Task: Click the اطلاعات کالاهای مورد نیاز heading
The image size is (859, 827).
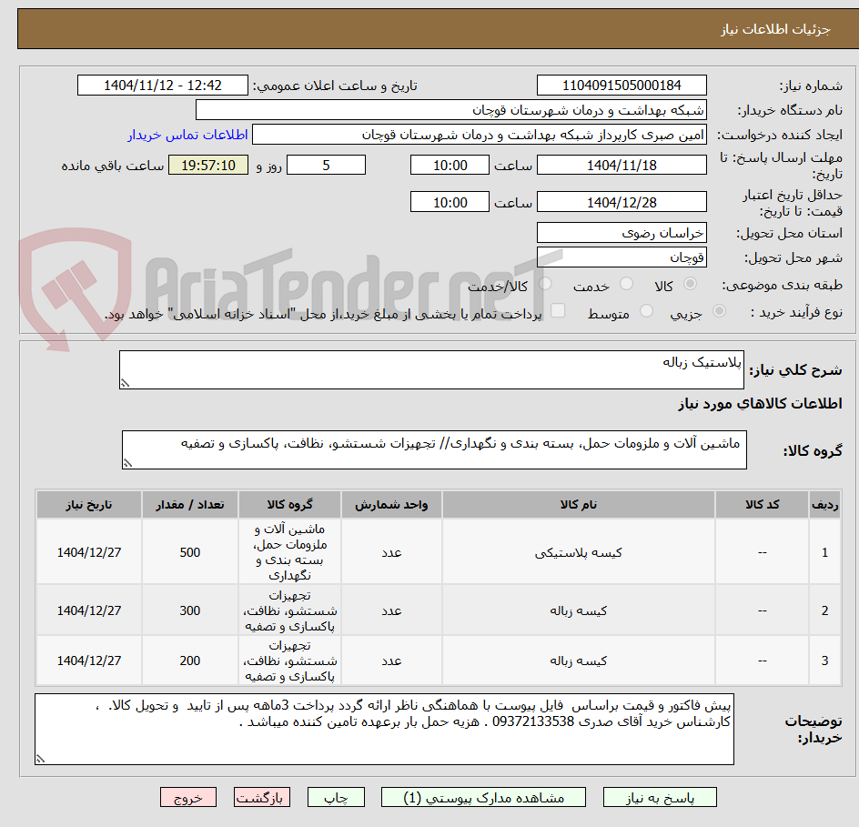Action: click(760, 404)
